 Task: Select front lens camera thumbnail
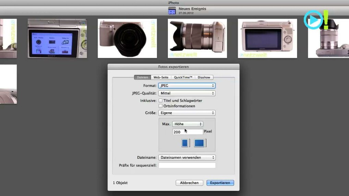coord(127,38)
